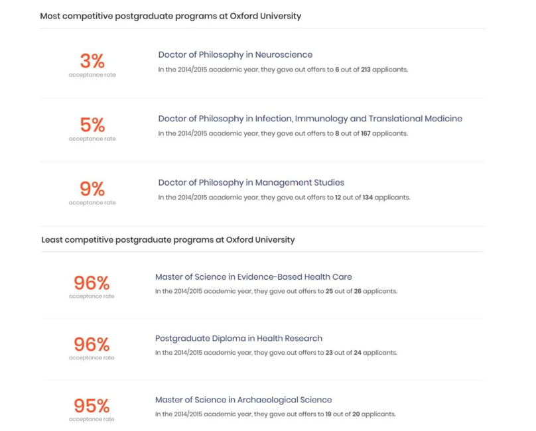Click the "Least competitive postgraduate programs" heading
The image size is (536, 431).
tap(168, 239)
